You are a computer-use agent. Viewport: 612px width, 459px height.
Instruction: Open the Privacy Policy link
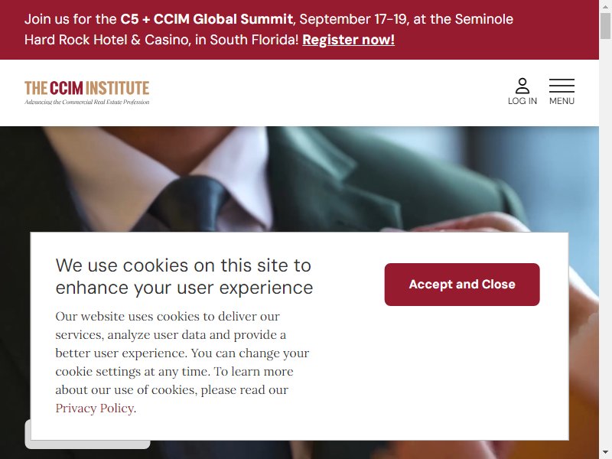click(x=95, y=409)
